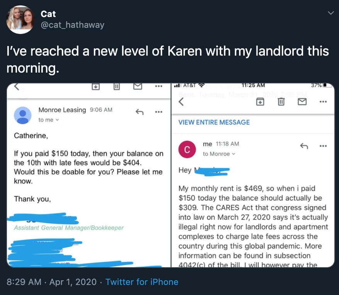Click the tweet timestamp 8:29 AM
Image resolution: width=339 pixels, height=295 pixels.
pos(24,282)
